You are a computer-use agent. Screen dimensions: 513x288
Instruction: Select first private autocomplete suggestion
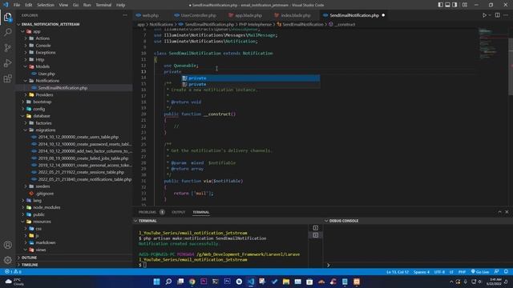pos(251,78)
